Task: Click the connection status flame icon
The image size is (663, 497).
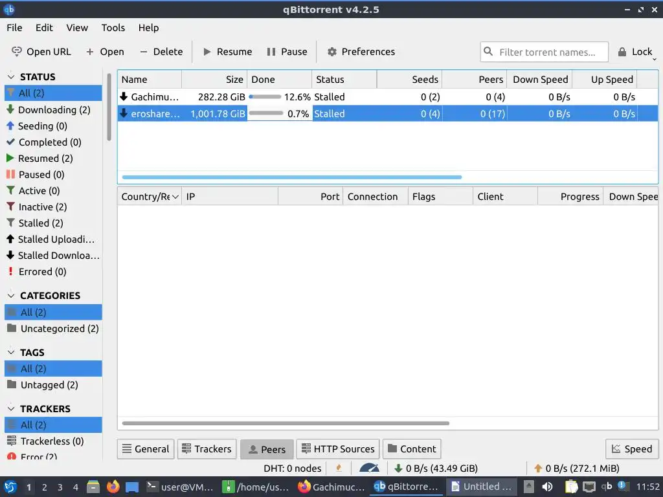Action: 339,468
